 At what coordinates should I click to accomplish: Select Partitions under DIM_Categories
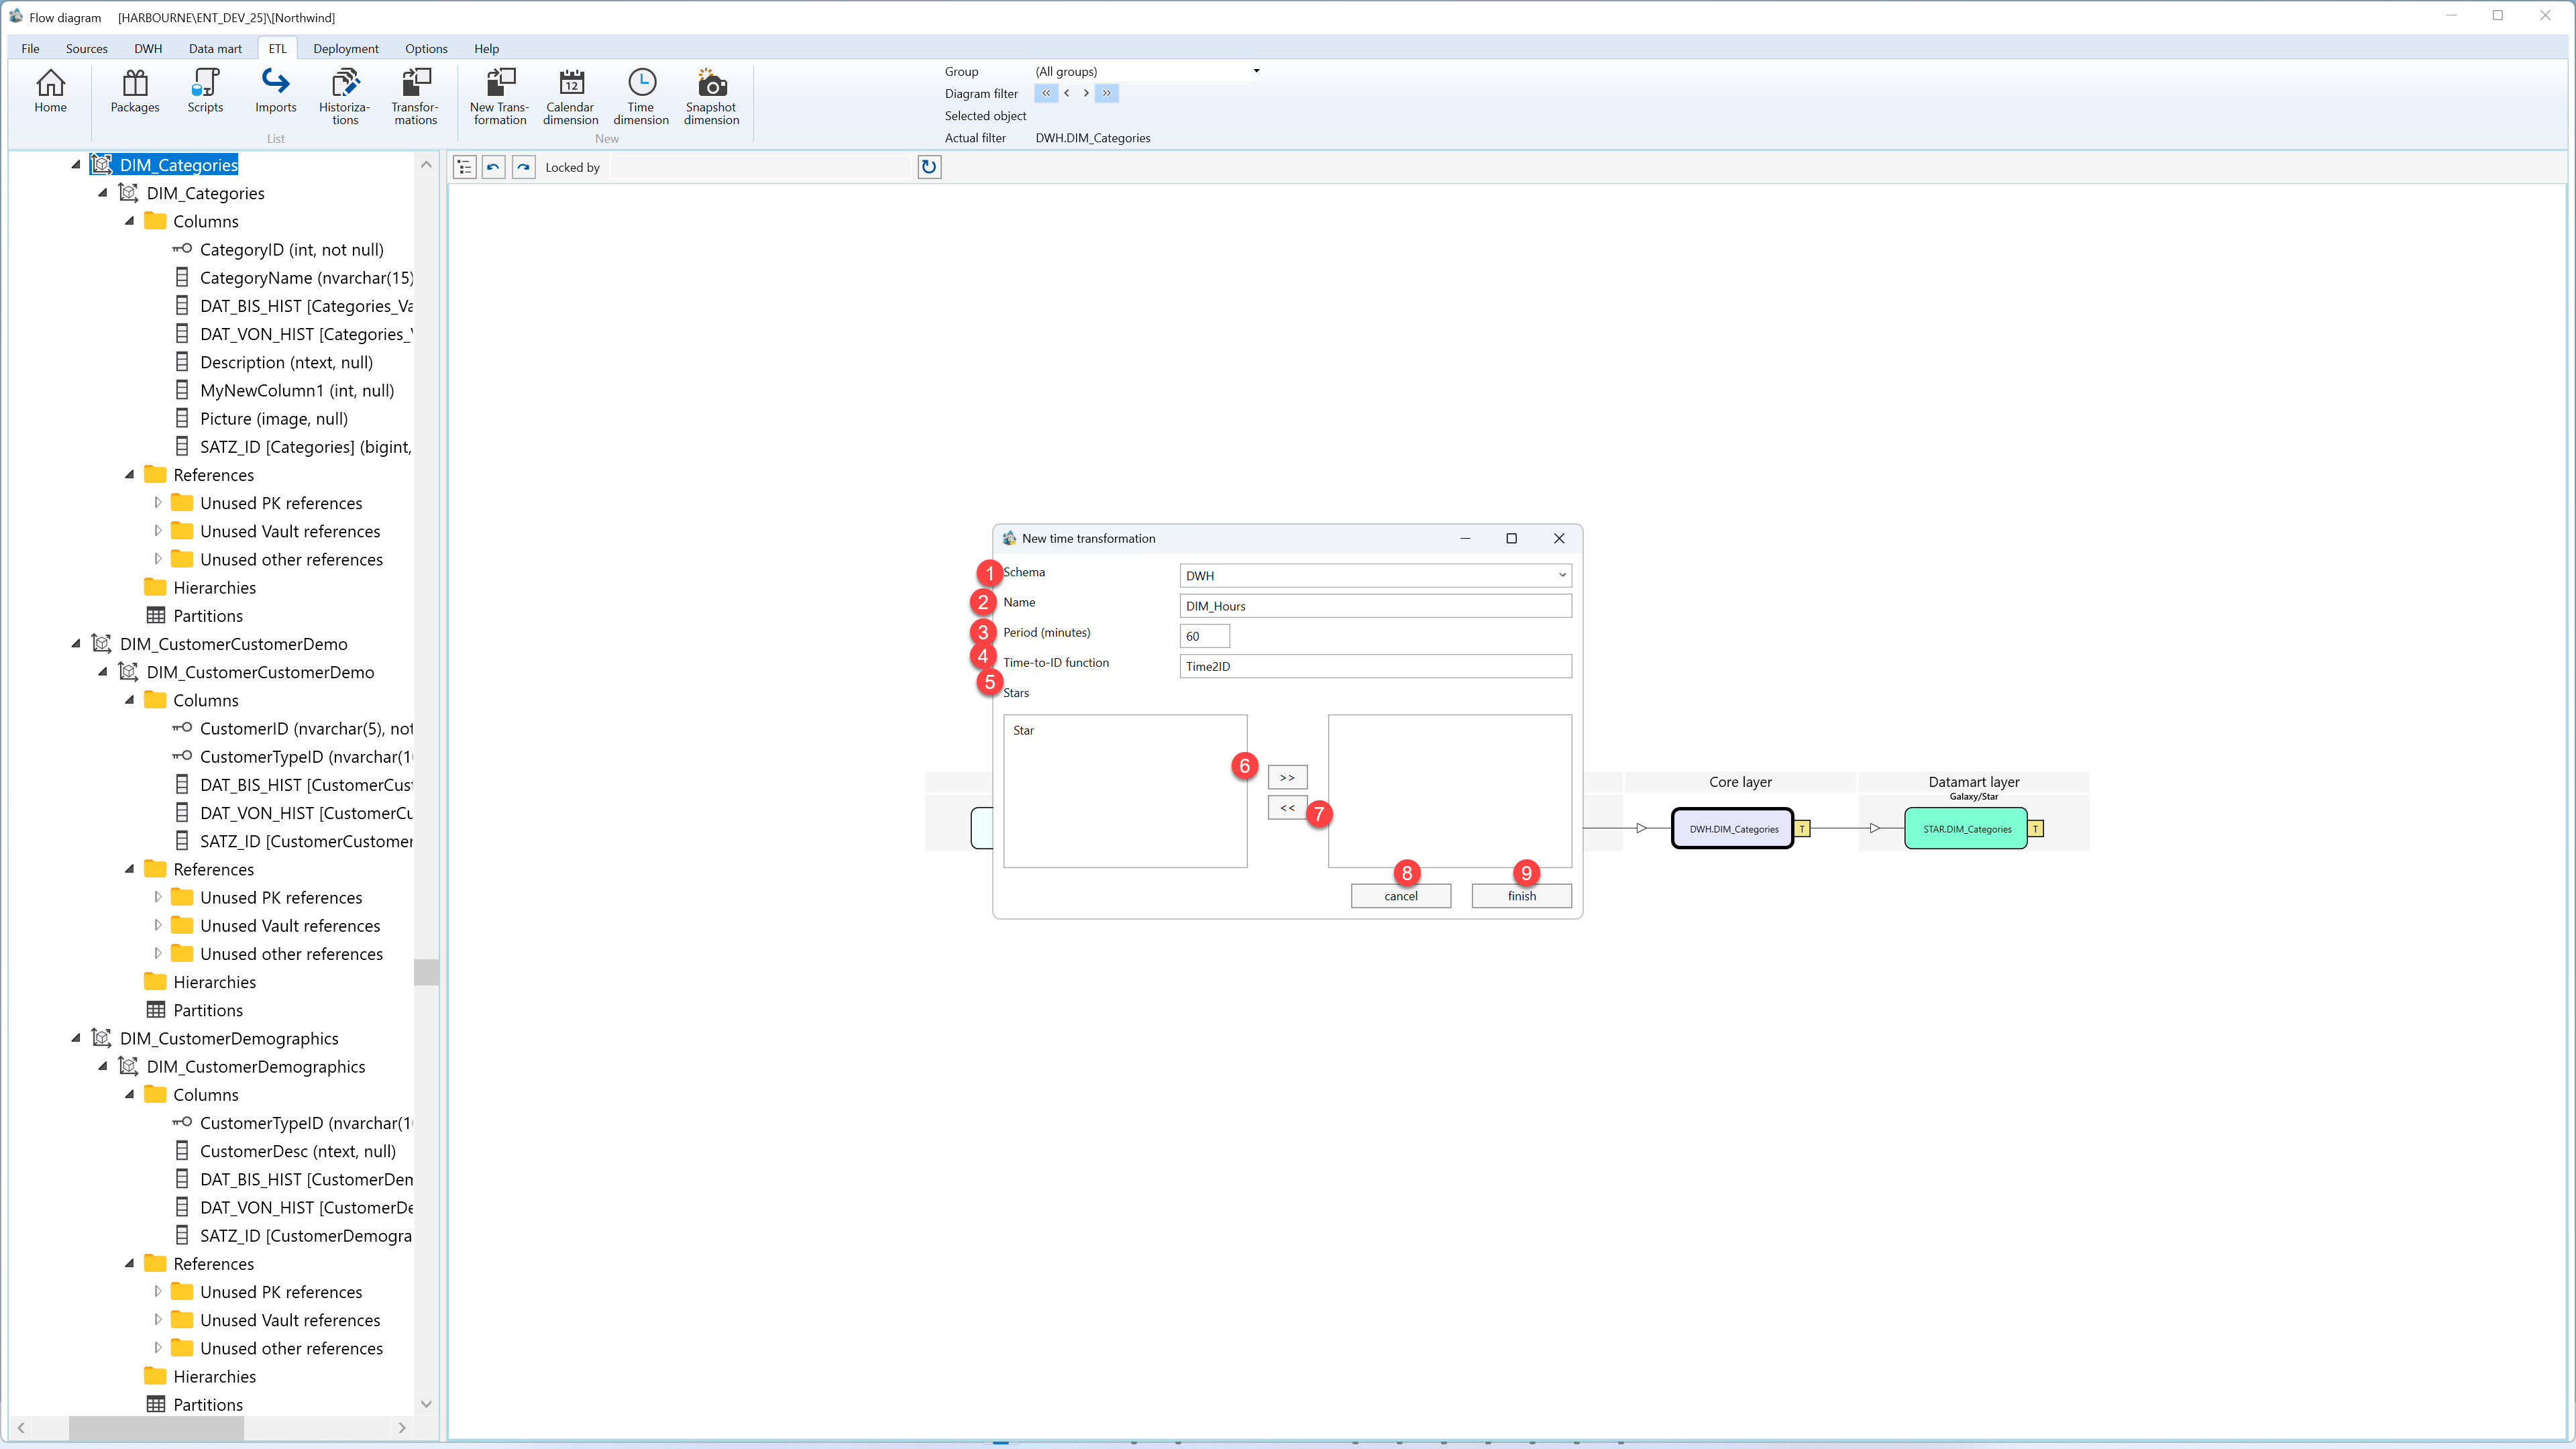tap(208, 616)
